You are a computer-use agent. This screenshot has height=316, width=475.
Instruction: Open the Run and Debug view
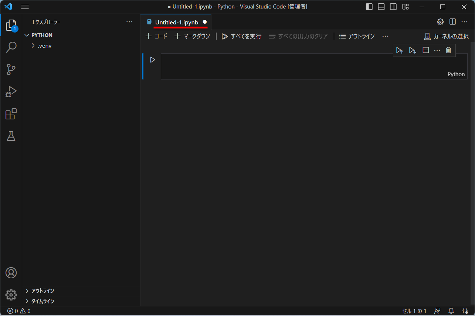pos(11,92)
